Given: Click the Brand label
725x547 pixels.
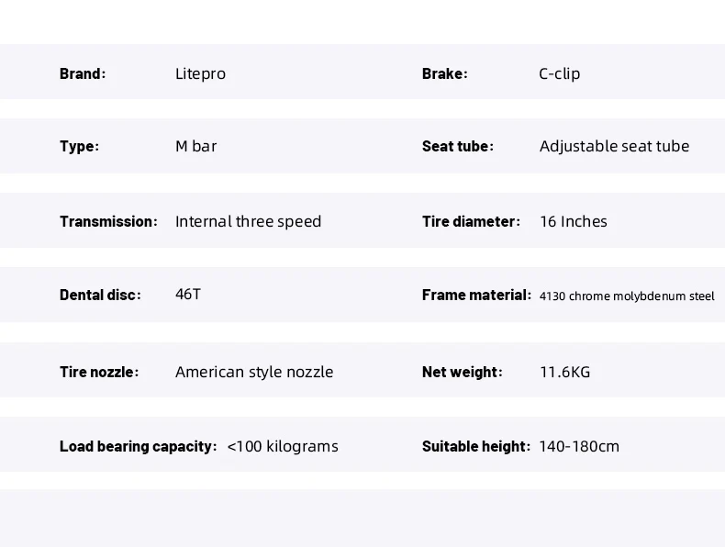Looking at the screenshot, I should click(83, 73).
